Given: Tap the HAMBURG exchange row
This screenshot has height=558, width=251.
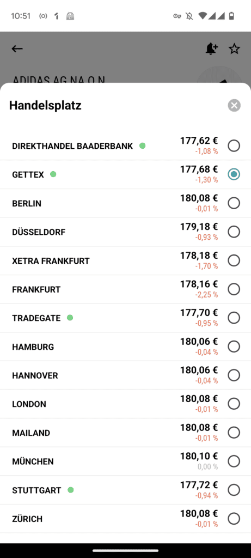Looking at the screenshot, I should tap(125, 347).
